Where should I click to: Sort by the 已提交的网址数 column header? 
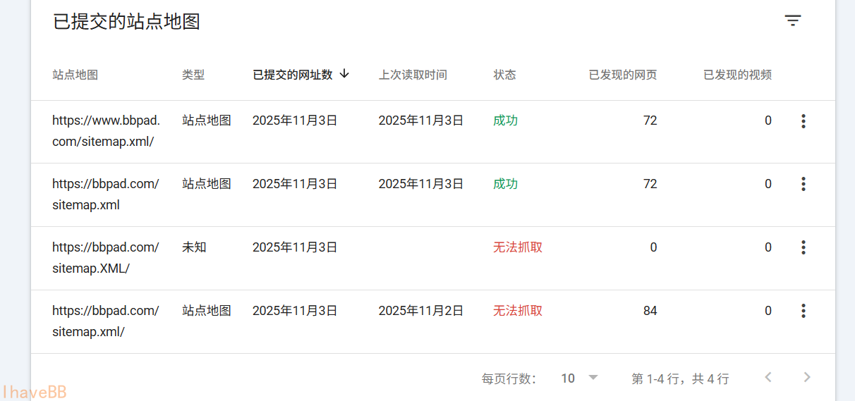click(x=293, y=75)
